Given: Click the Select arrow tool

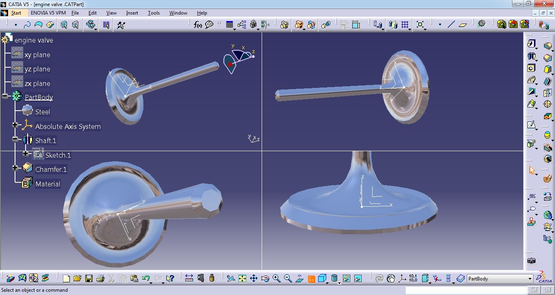Looking at the screenshot, I should click(x=532, y=170).
